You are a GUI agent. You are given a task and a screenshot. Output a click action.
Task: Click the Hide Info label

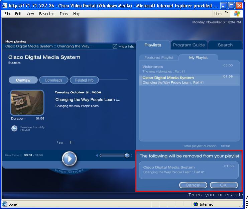(126, 46)
